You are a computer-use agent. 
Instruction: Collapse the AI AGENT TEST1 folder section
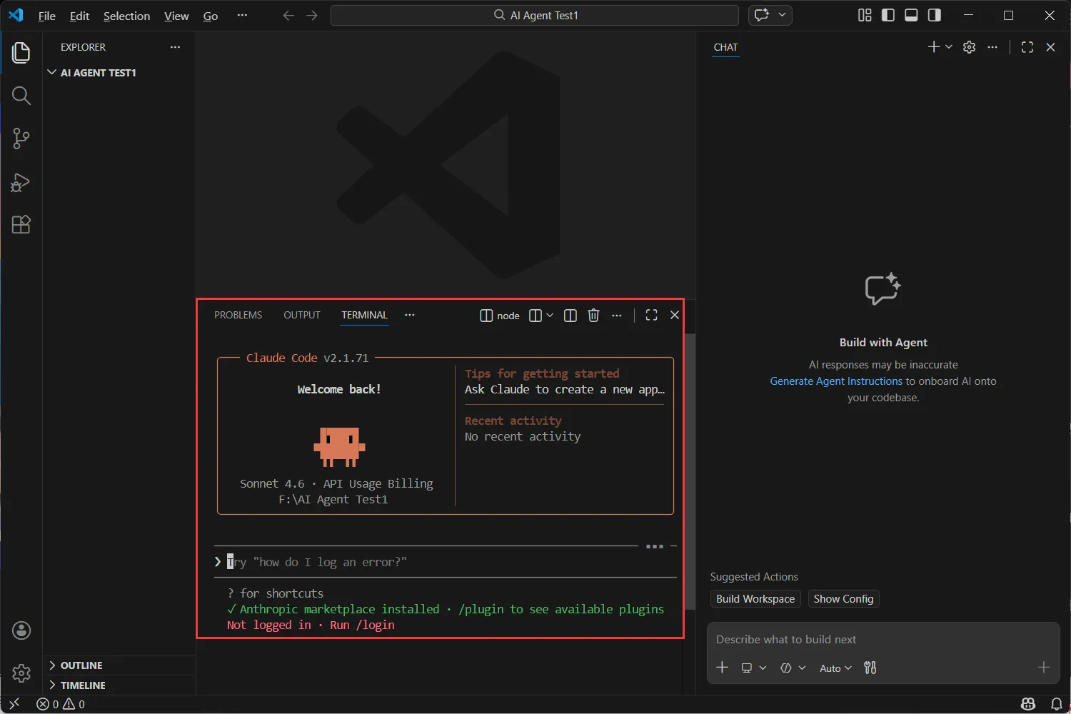119,73
